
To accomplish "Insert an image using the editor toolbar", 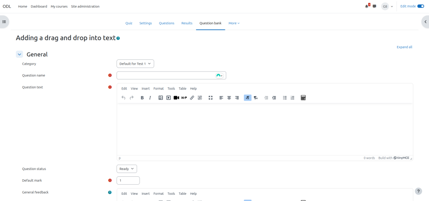I will (160, 98).
